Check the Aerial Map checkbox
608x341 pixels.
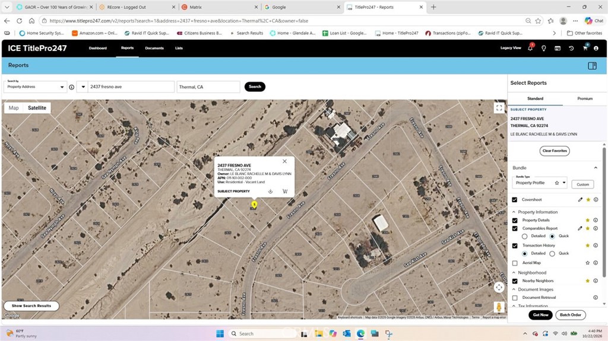click(515, 263)
